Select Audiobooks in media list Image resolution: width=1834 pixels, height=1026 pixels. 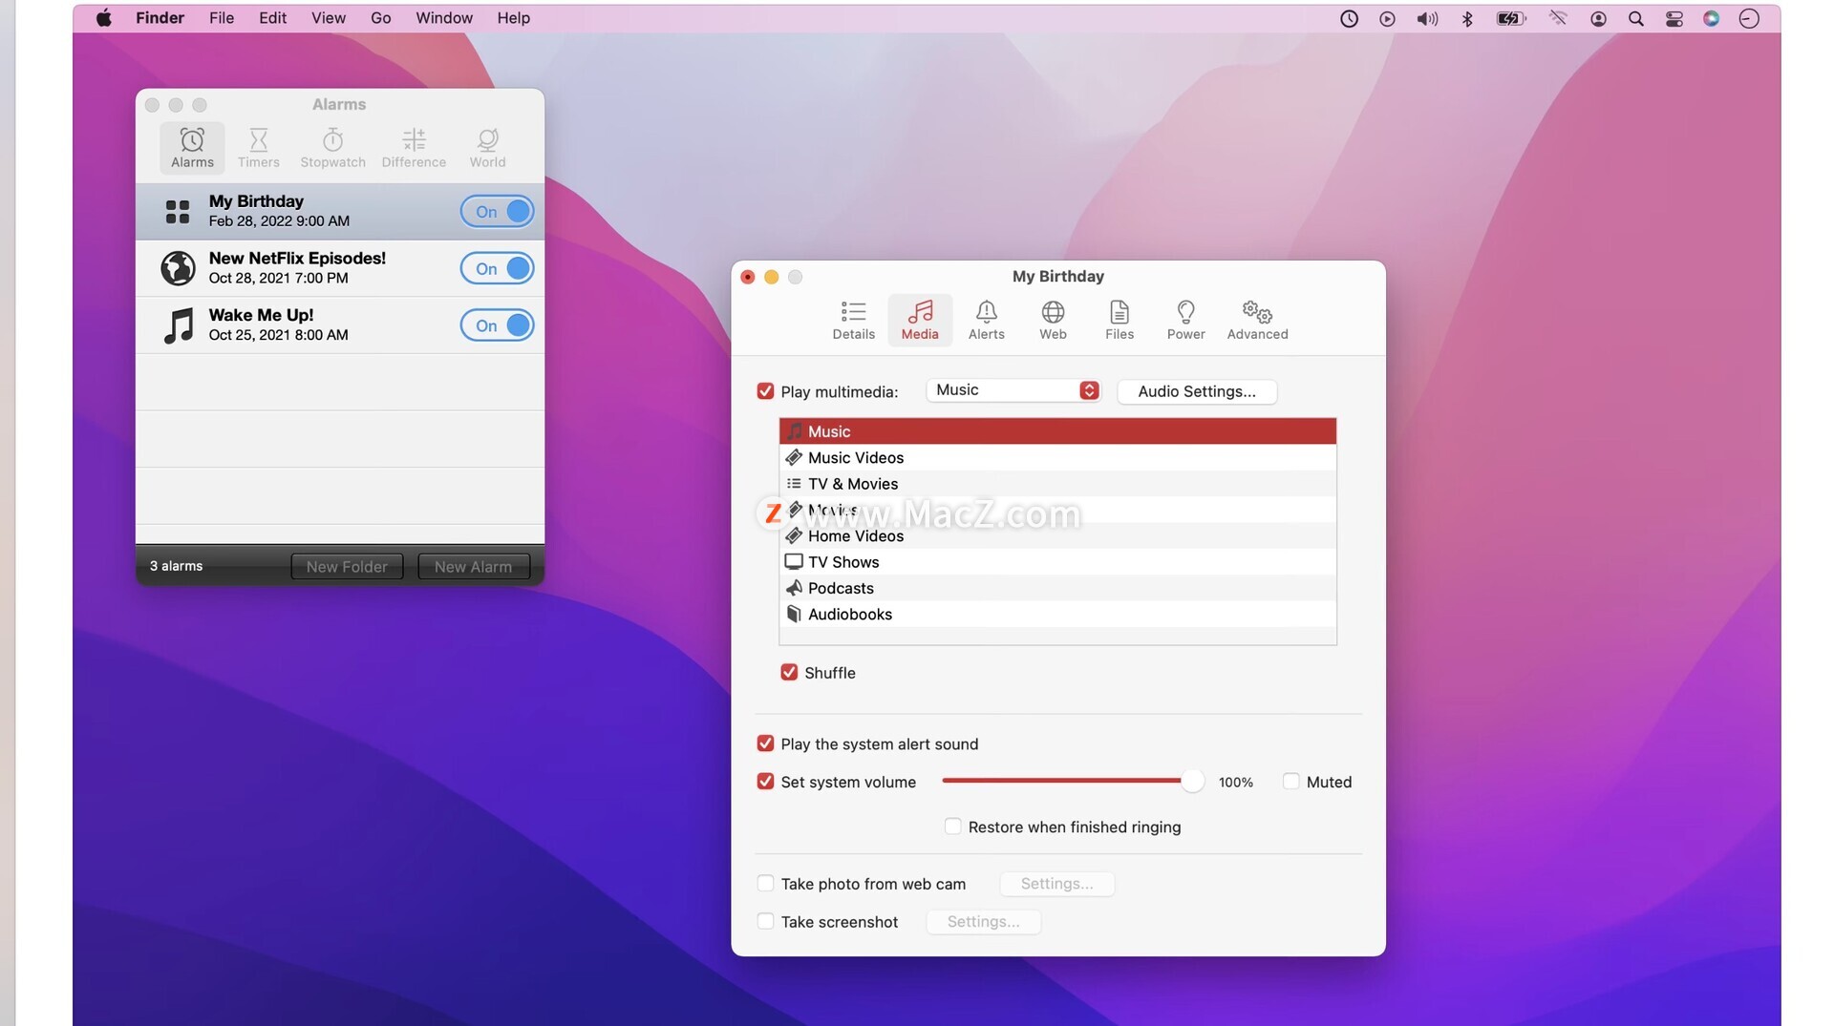point(1057,615)
